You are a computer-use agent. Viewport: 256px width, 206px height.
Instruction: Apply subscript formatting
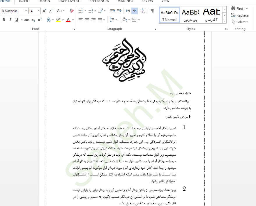[x=33, y=20]
